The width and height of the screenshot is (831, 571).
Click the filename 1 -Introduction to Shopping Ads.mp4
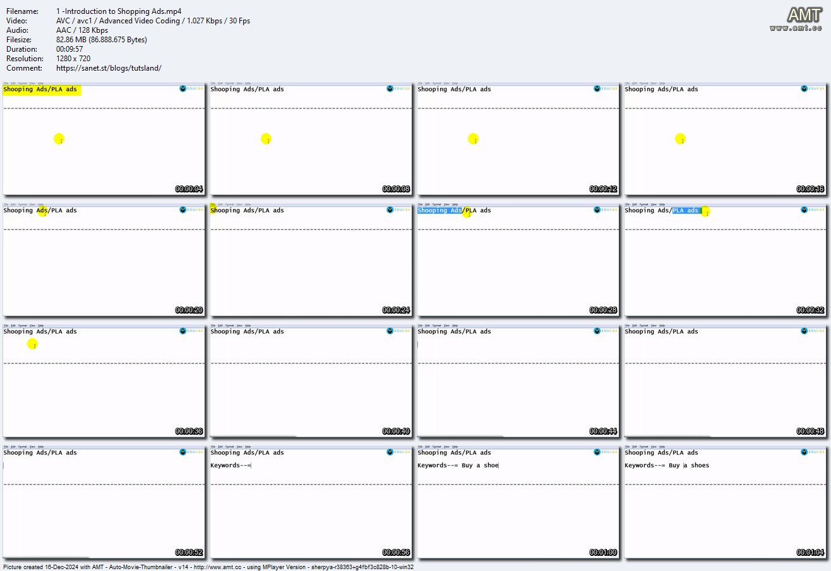(119, 11)
